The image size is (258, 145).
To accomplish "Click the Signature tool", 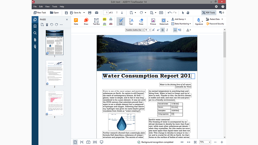I will [x=199, y=22].
